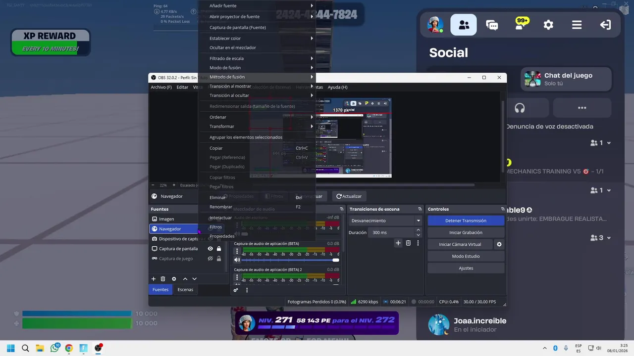Unlock the Captura de pantalla source
Screen dimensions: 634x356
(x=219, y=249)
